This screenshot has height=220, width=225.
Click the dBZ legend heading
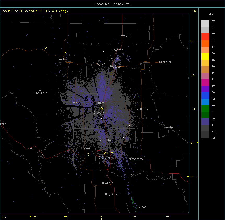211,14
